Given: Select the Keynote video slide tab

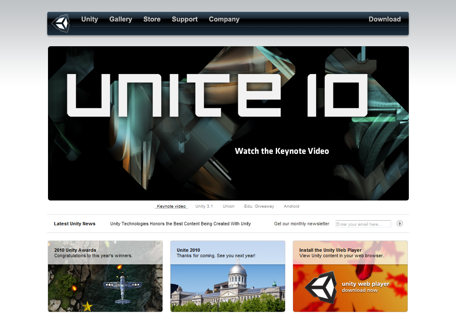Looking at the screenshot, I should pyautogui.click(x=171, y=206).
